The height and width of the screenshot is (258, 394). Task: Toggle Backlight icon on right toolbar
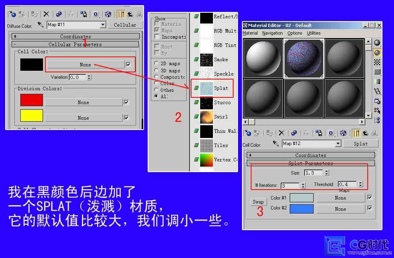click(377, 52)
